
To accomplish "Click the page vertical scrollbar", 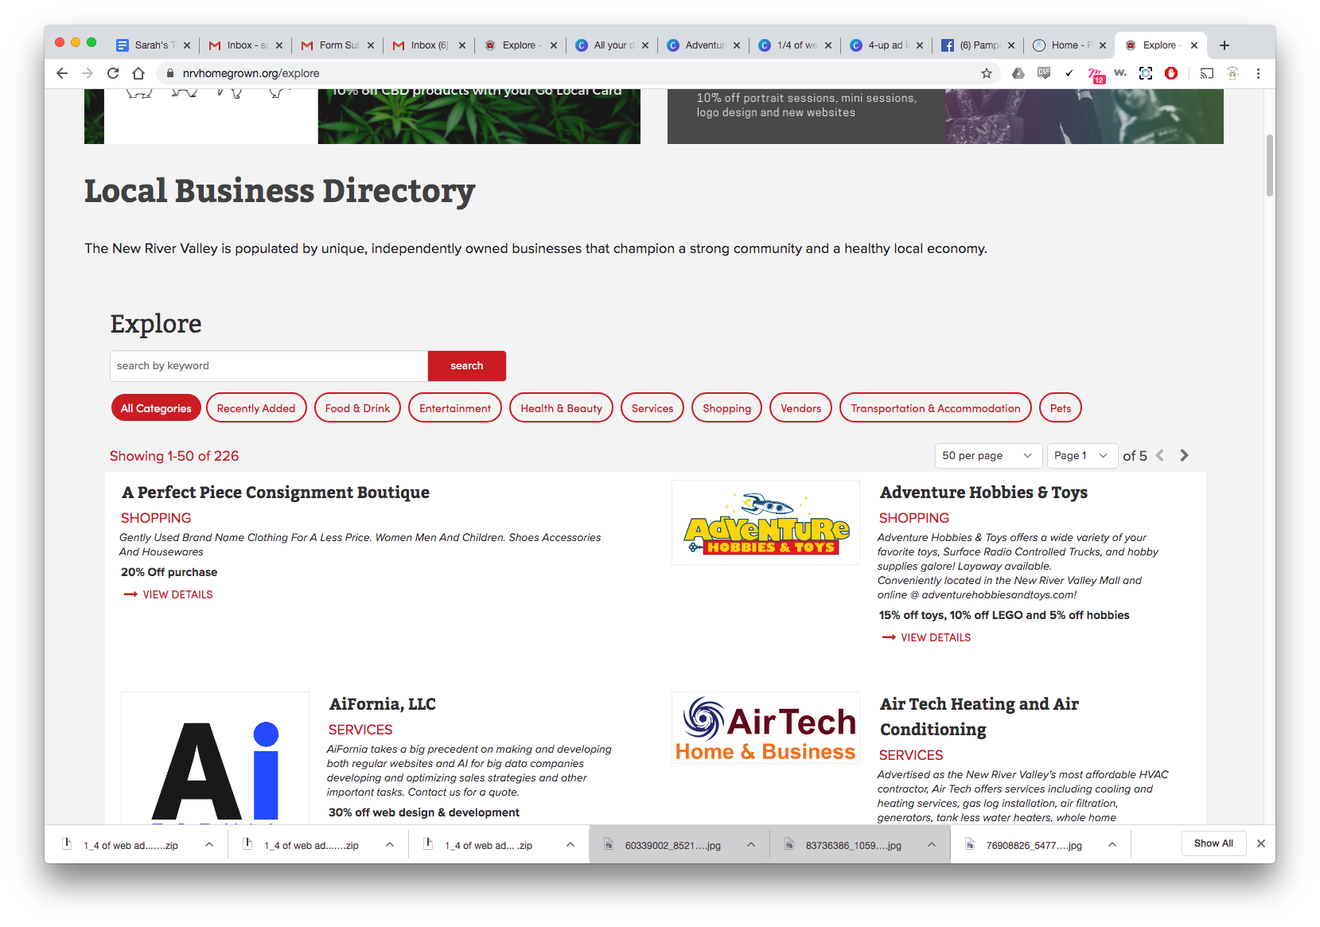I will point(1269,166).
